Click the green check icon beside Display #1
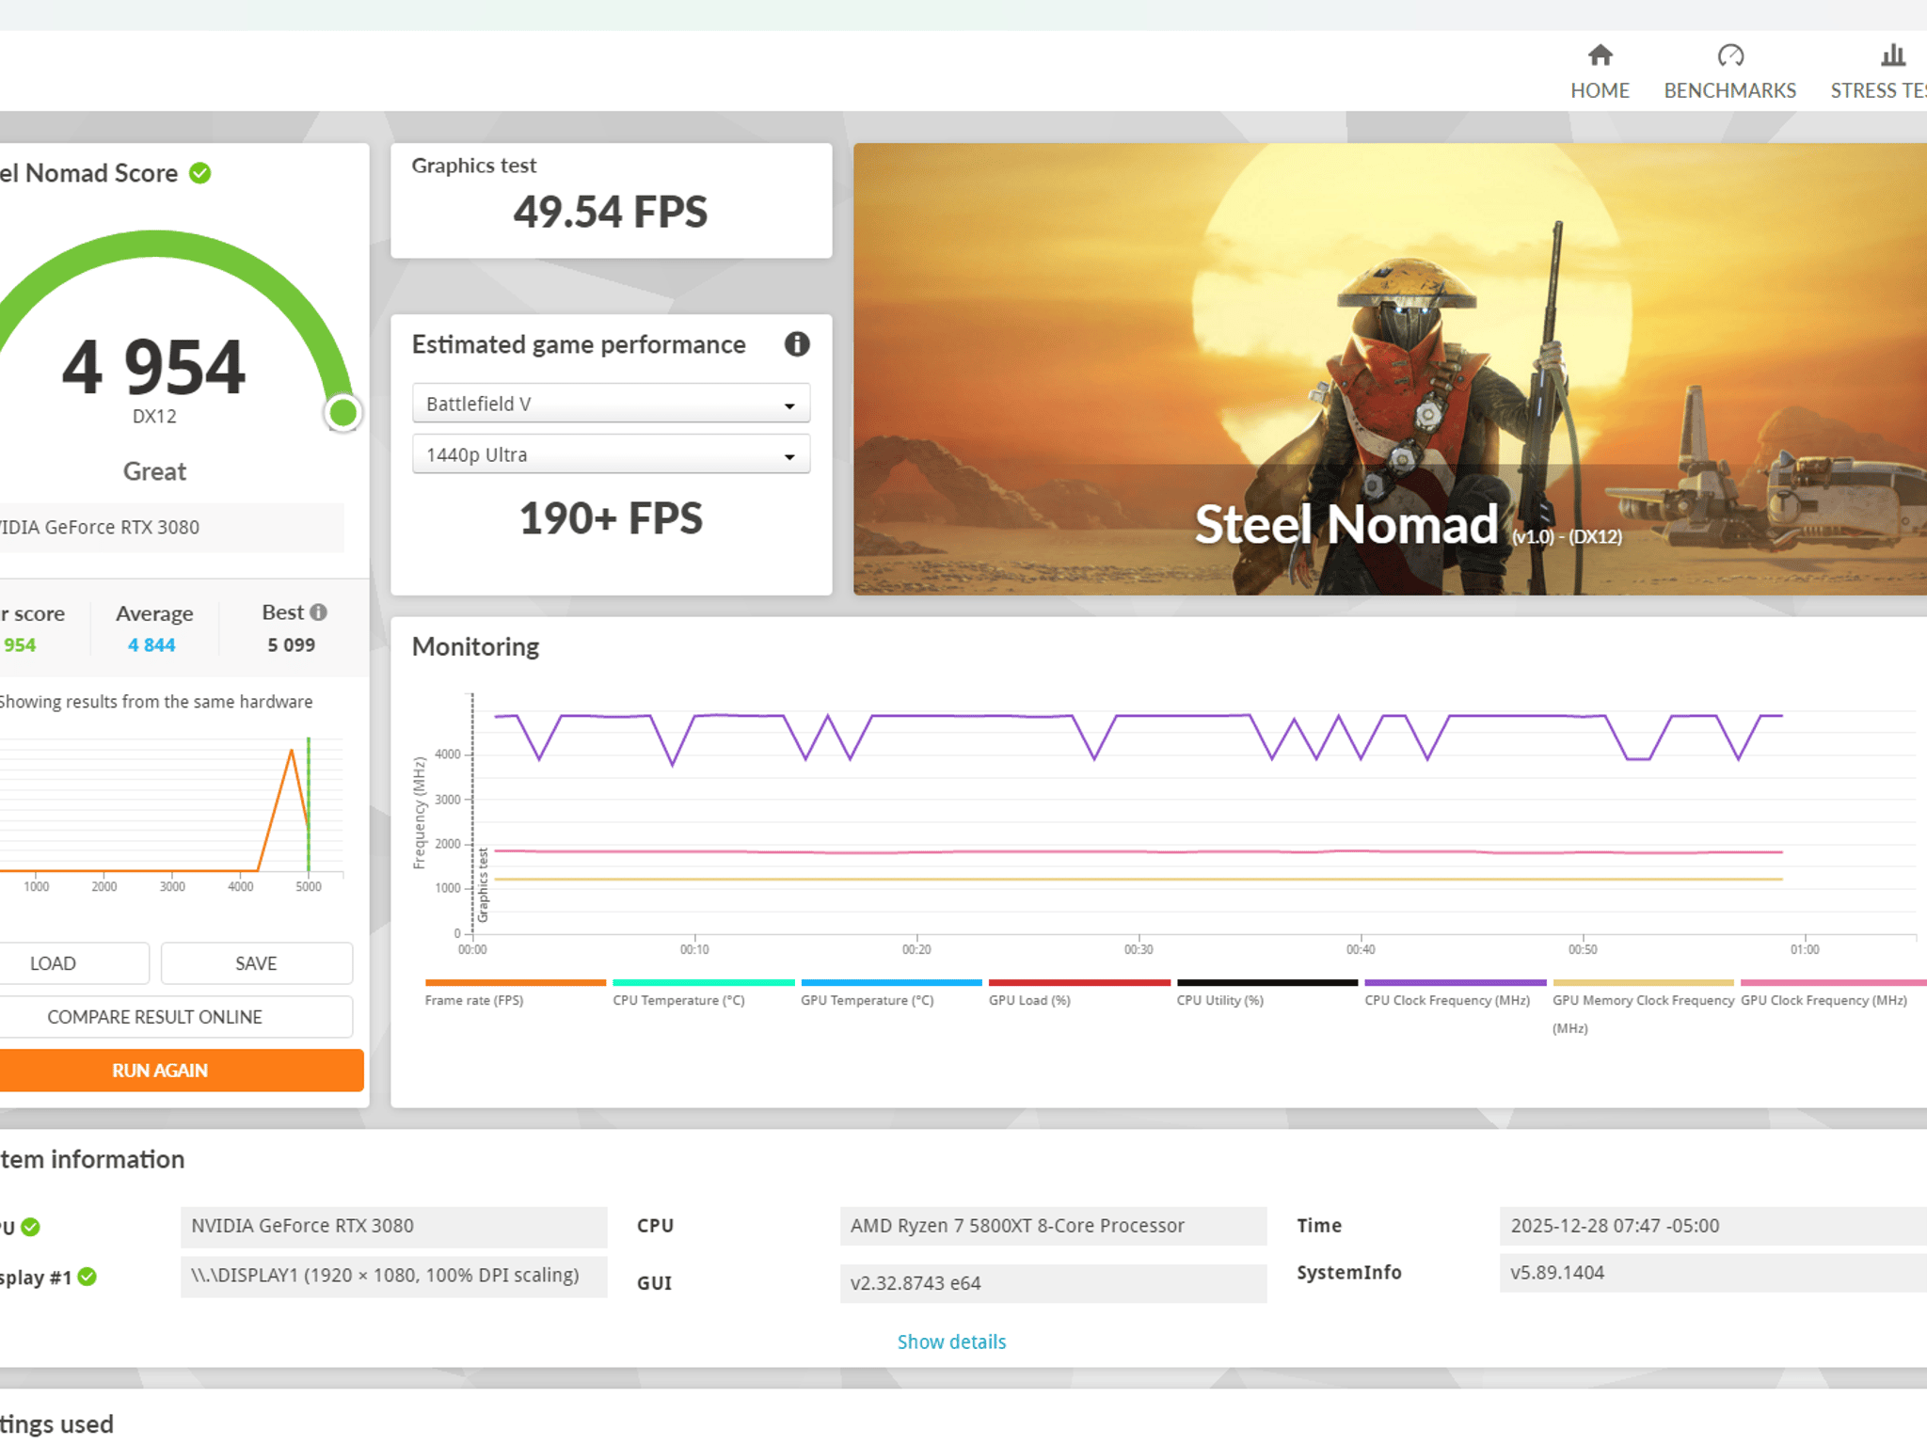The width and height of the screenshot is (1927, 1445). point(88,1277)
